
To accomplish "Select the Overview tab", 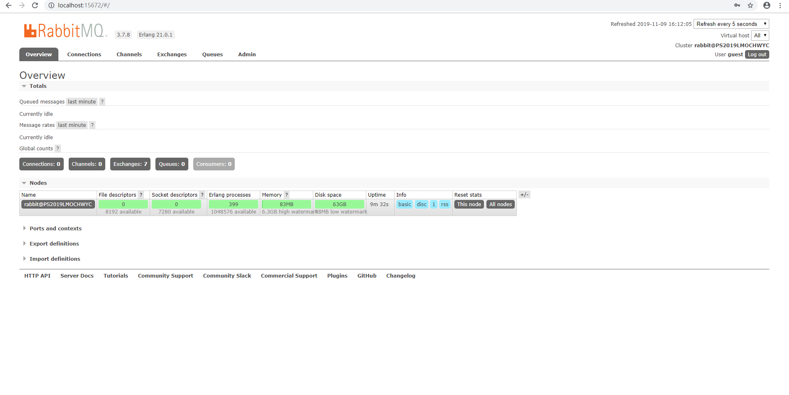I will (39, 54).
